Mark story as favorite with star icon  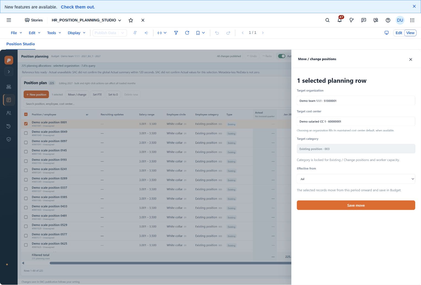(131, 20)
